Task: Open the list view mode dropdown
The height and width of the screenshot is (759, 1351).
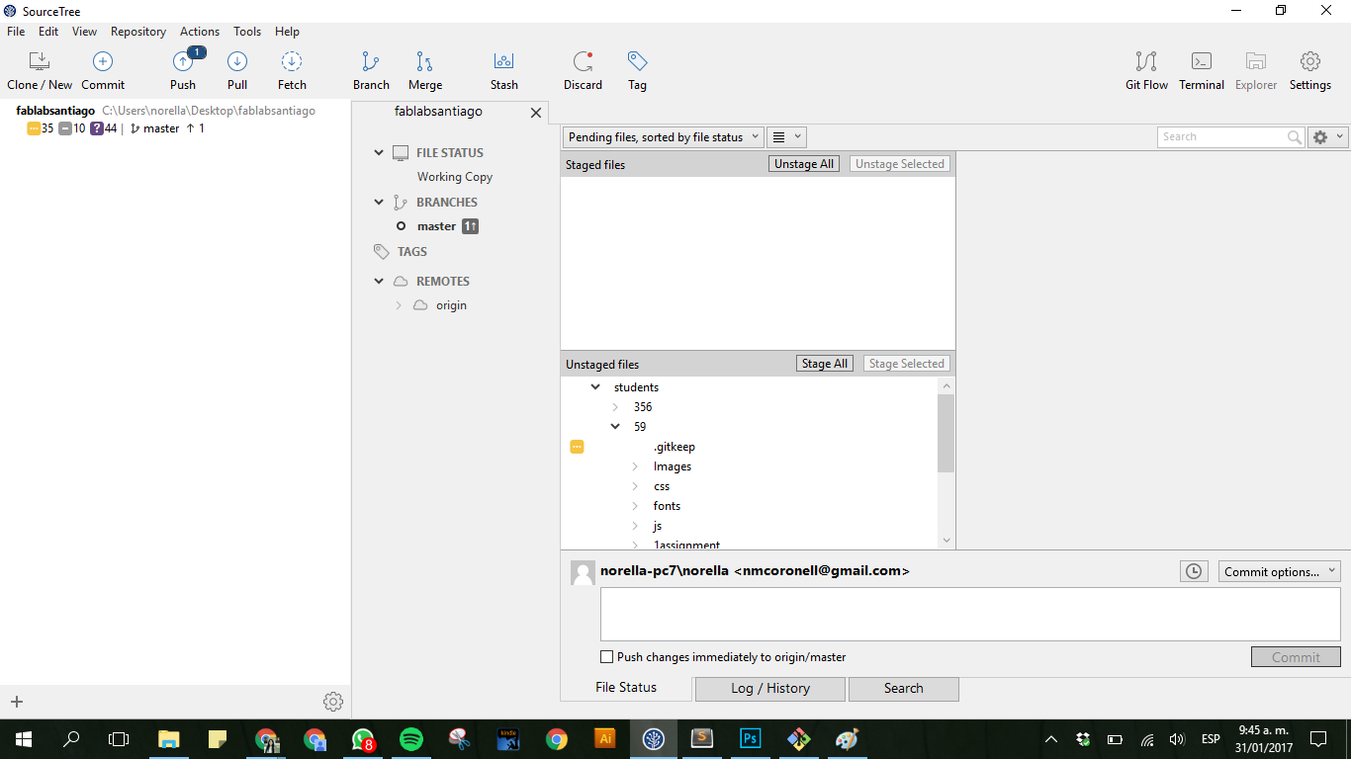Action: point(787,137)
